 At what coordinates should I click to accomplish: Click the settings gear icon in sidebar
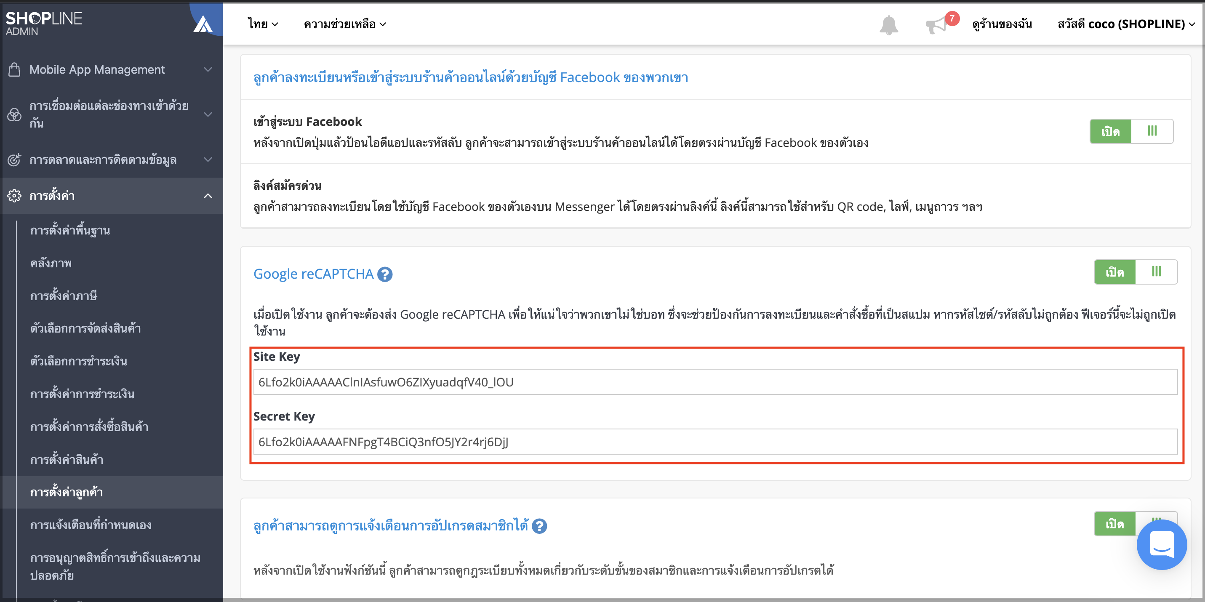(x=14, y=195)
